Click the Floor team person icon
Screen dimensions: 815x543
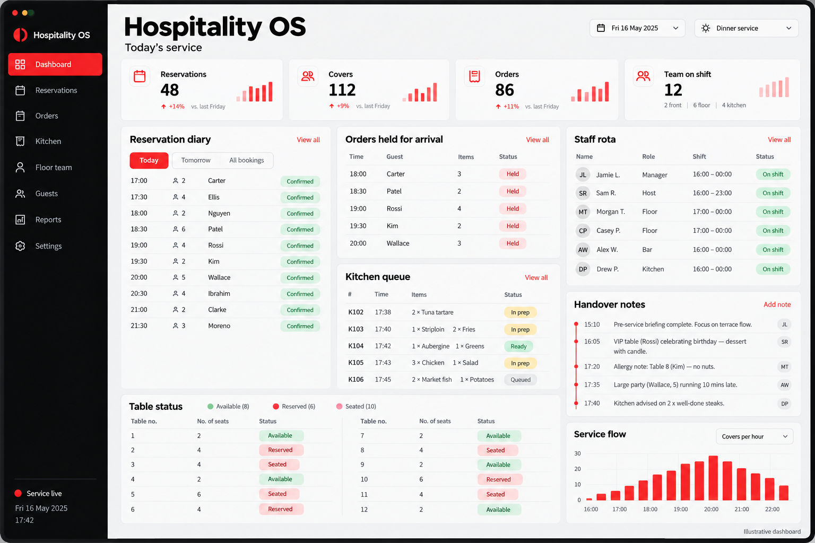tap(20, 167)
